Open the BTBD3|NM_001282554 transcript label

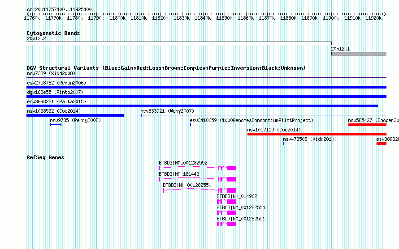[x=241, y=207]
